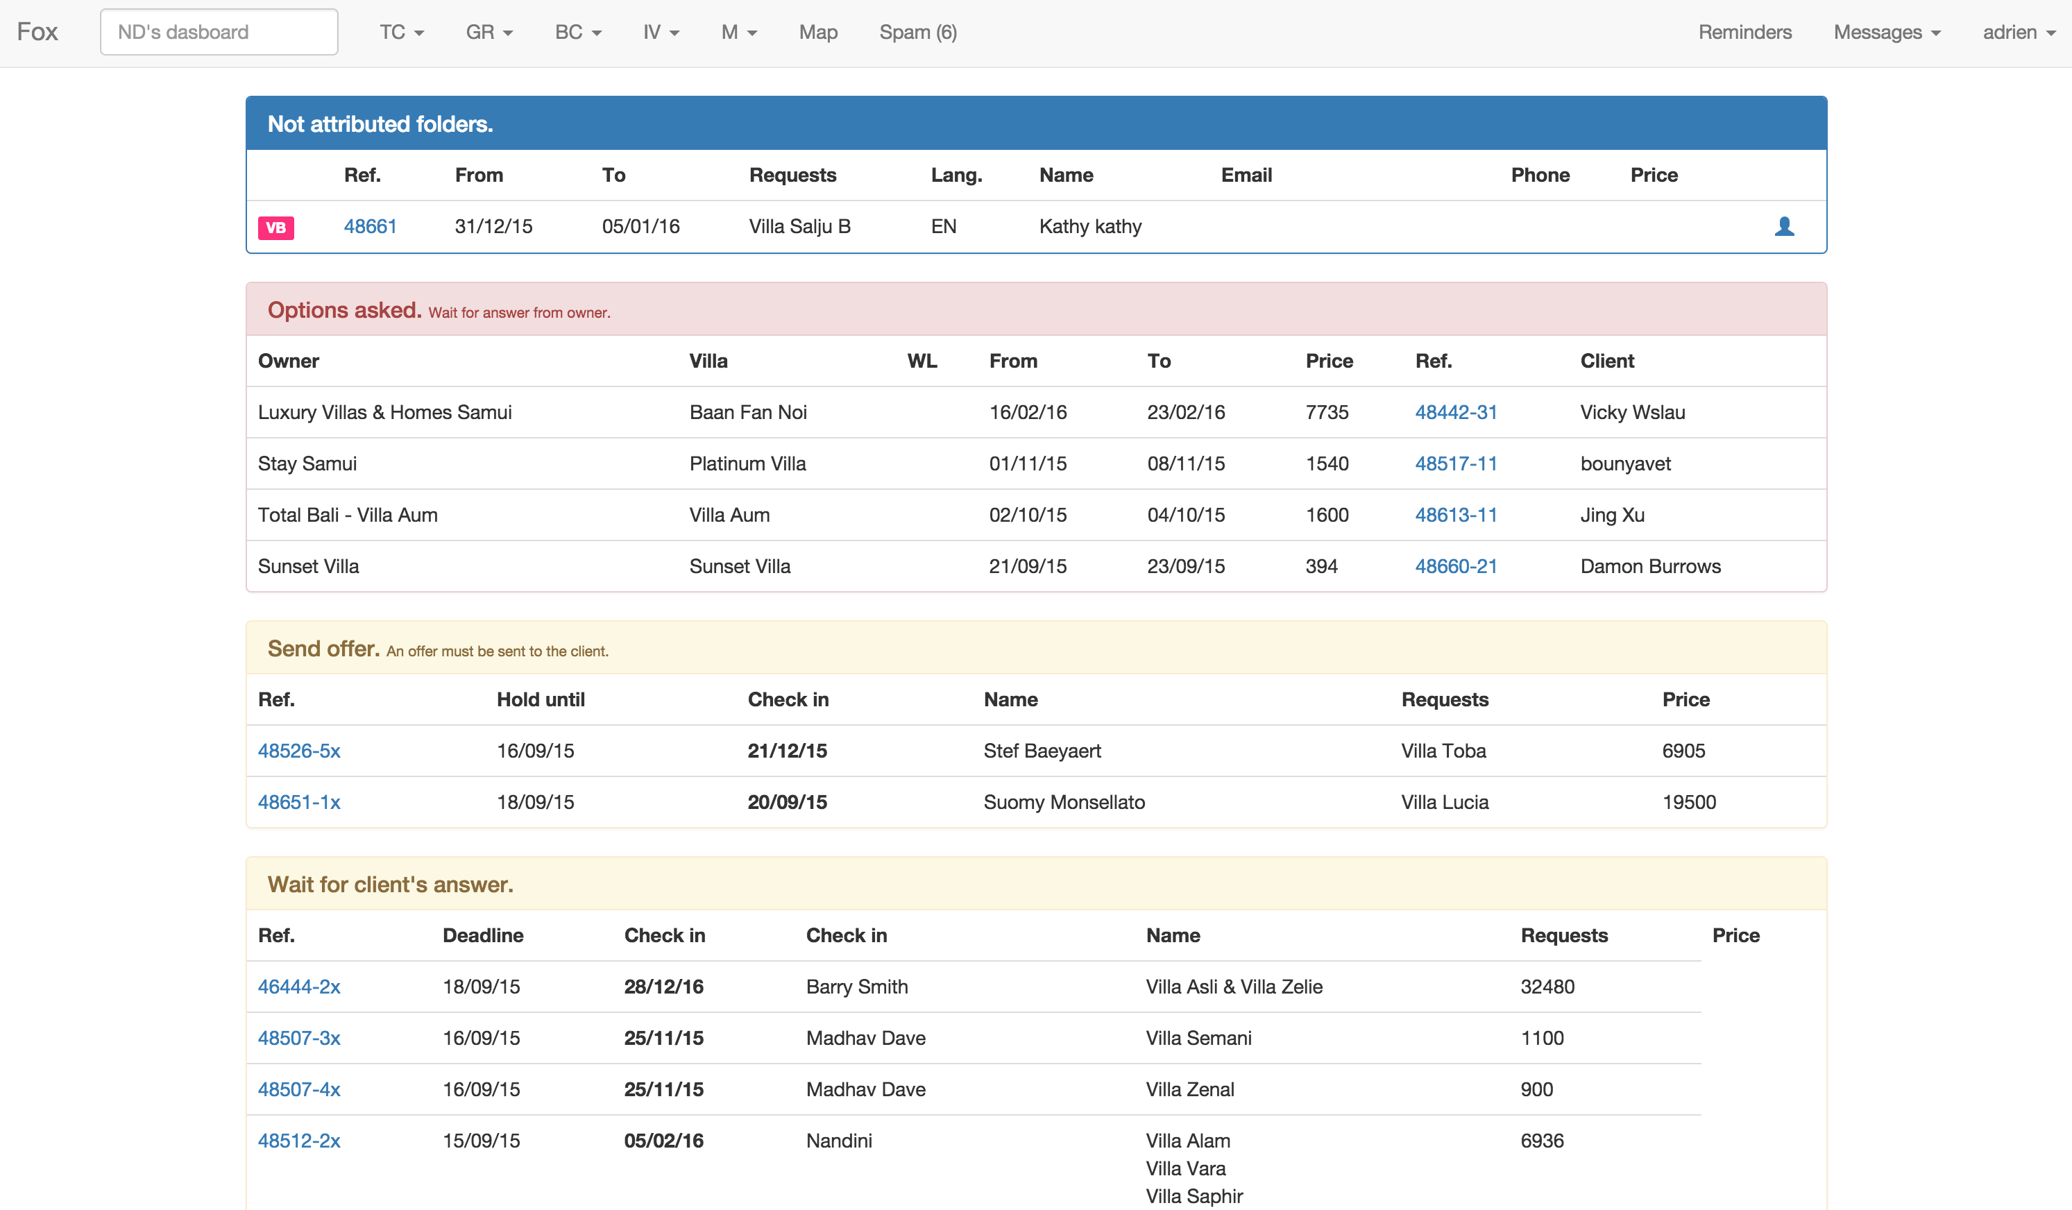The image size is (2072, 1210).
Task: Open the Messages dropdown
Action: tap(1886, 32)
